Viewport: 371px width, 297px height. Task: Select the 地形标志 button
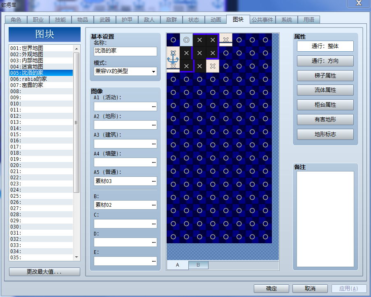tap(325, 134)
